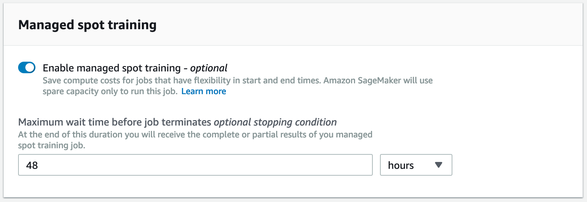The height and width of the screenshot is (202, 587).
Task: Click the "Amazon SageMaker will use" text
Action: click(378, 80)
